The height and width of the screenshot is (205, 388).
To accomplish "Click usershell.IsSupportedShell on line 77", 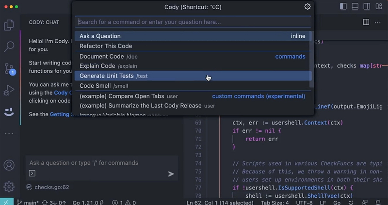I will [x=288, y=188].
